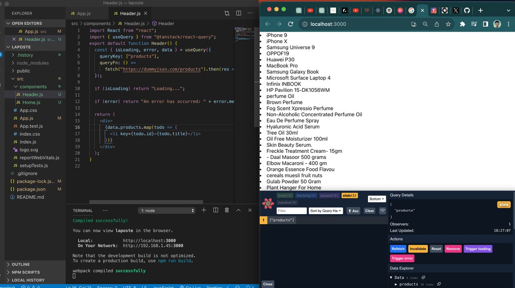Toggle stale(1) query filter
515x288 pixels.
pyautogui.click(x=349, y=196)
